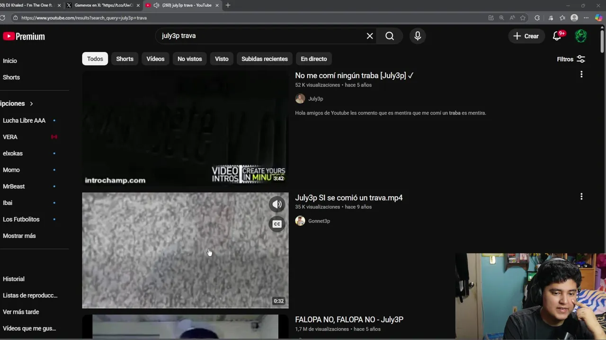This screenshot has height=340, width=606.
Task: Click the read aloud icon in address bar
Action: 512,18
